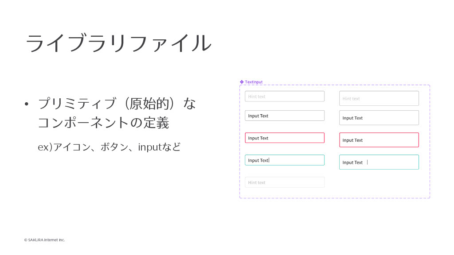Click the text コンポーネントの定義
The image size is (454, 255).
[103, 123]
